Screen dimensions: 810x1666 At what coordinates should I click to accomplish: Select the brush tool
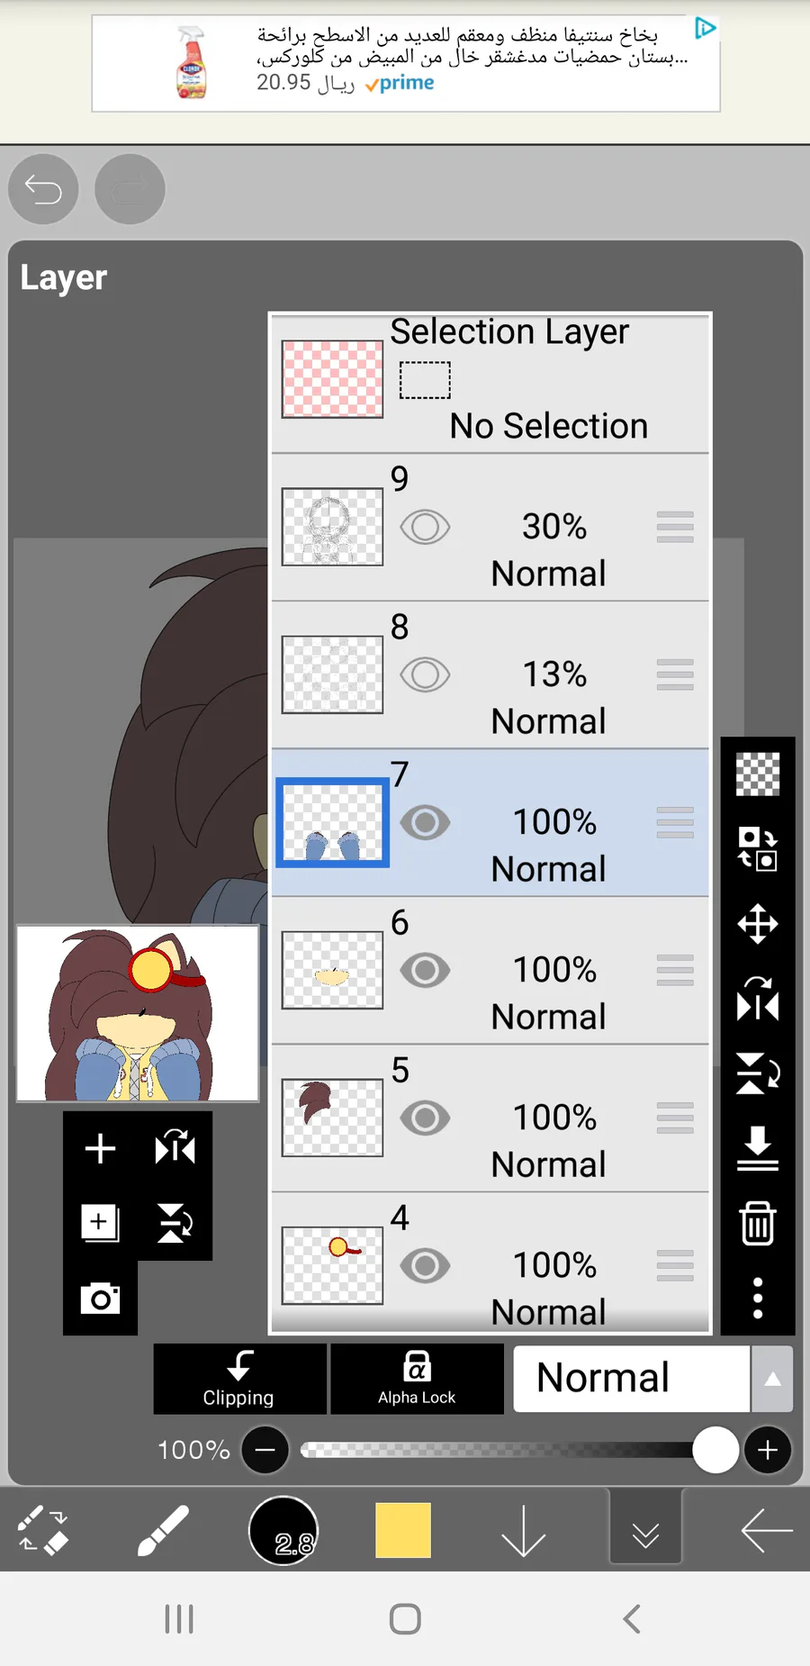click(163, 1530)
